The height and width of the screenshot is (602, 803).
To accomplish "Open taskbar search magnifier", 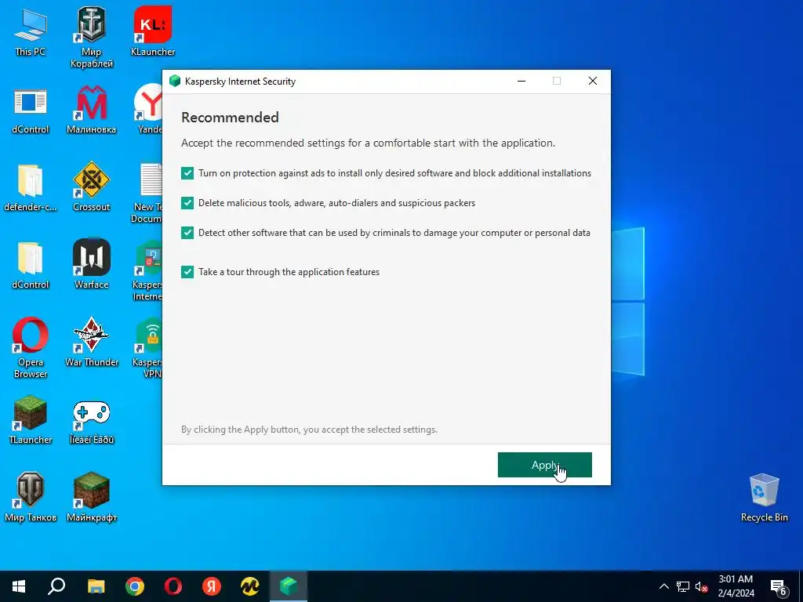I will 56,586.
